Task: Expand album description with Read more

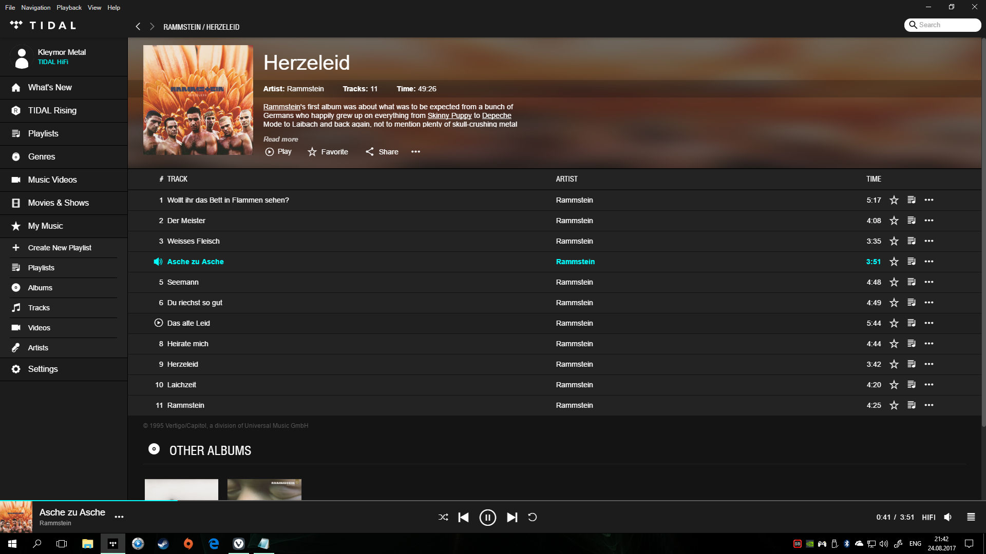Action: click(x=280, y=139)
